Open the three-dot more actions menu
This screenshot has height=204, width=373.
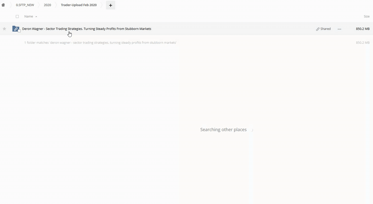tap(339, 29)
